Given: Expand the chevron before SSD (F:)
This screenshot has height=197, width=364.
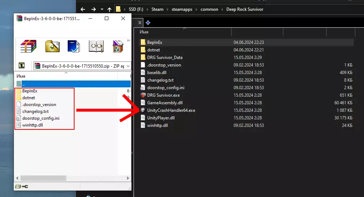Looking at the screenshot, I should coord(125,9).
